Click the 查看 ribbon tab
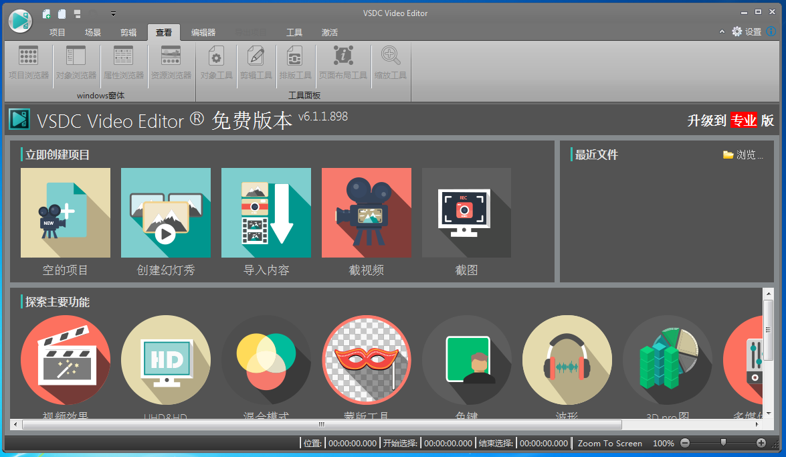The width and height of the screenshot is (786, 457). click(164, 33)
